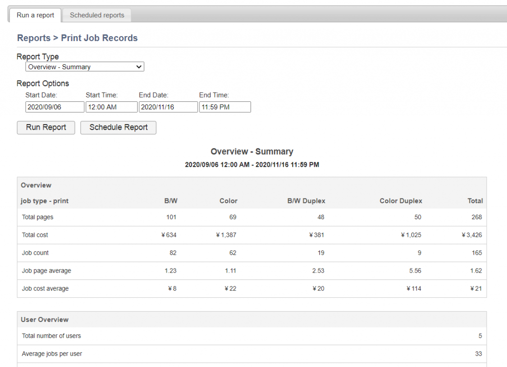Click the Color Duplex column header

point(401,201)
